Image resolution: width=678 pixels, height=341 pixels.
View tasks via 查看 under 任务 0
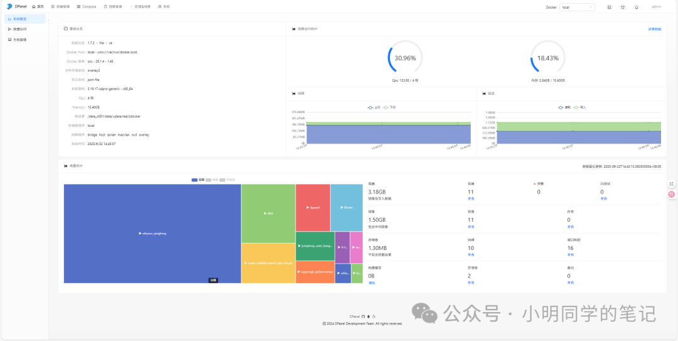(x=570, y=227)
